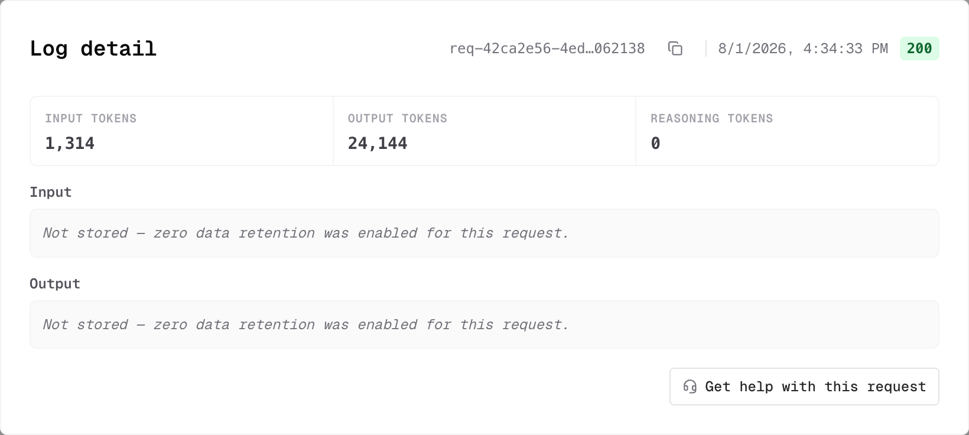Click the Input section label

(51, 193)
